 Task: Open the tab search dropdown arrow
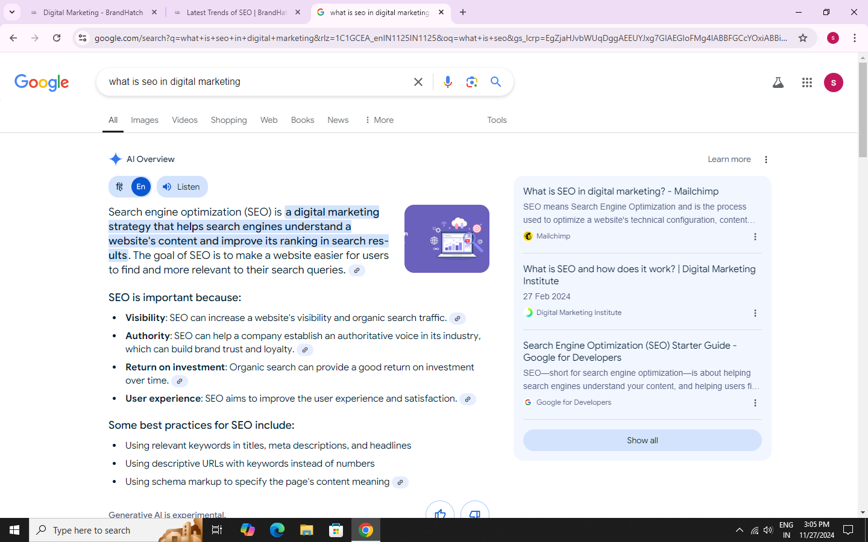pyautogui.click(x=11, y=12)
